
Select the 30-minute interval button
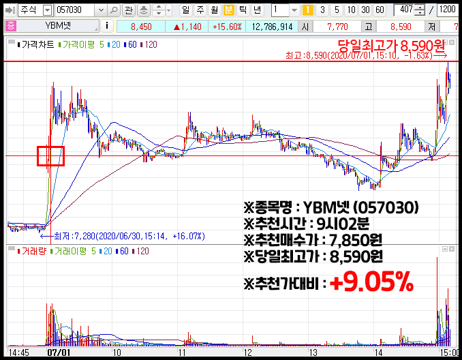click(x=365, y=10)
